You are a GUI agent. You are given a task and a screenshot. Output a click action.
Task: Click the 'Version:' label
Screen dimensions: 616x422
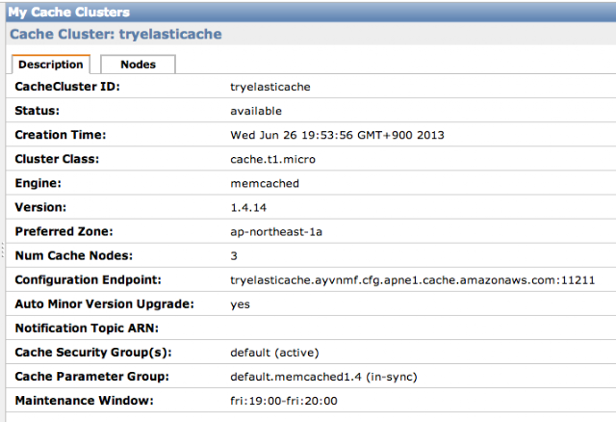click(40, 207)
